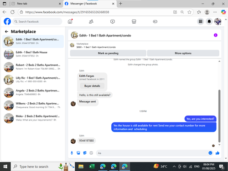Open Angela 2 Beds 2 Baths chat
This screenshot has width=228, height=171.
pos(33,92)
